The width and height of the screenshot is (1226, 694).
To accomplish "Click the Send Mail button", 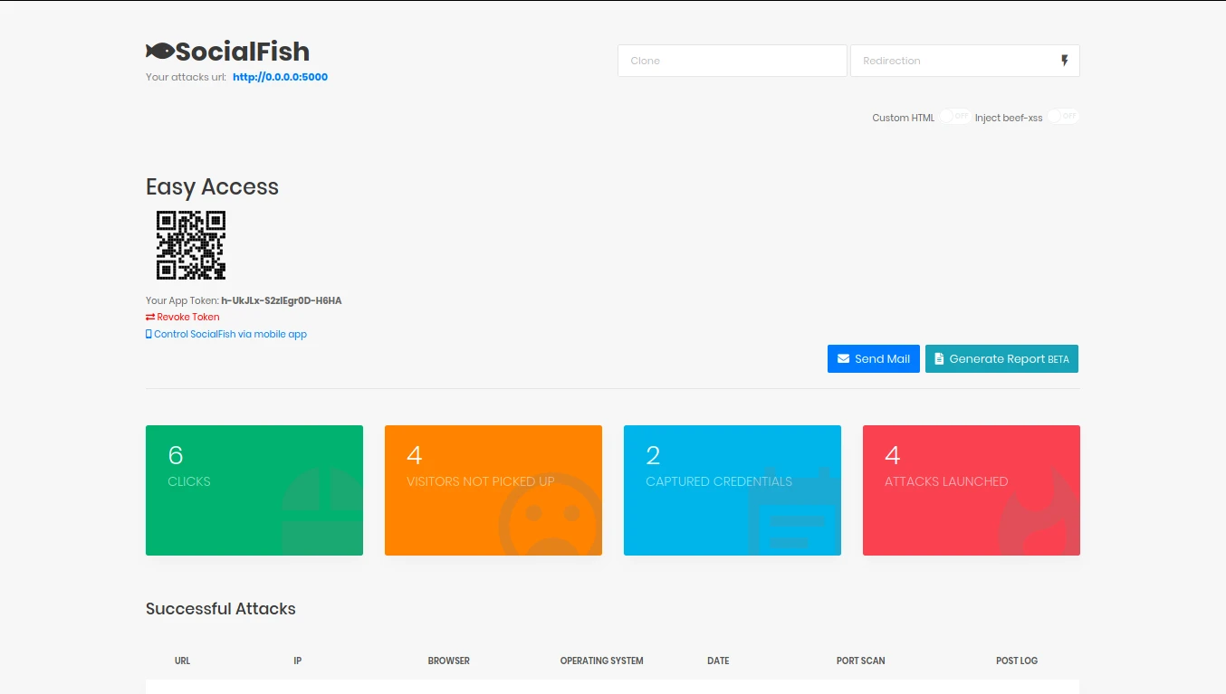I will 873,358.
